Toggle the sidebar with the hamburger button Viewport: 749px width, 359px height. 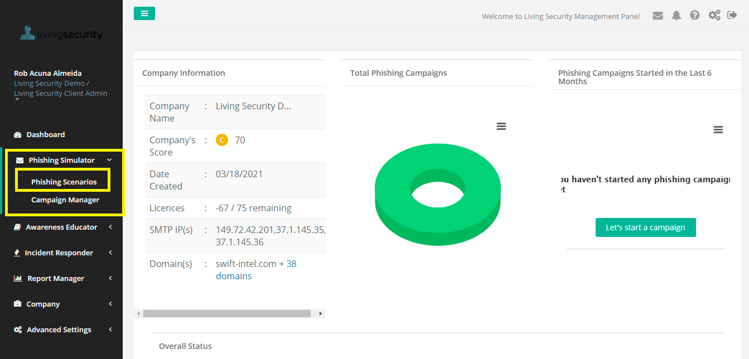click(x=144, y=13)
